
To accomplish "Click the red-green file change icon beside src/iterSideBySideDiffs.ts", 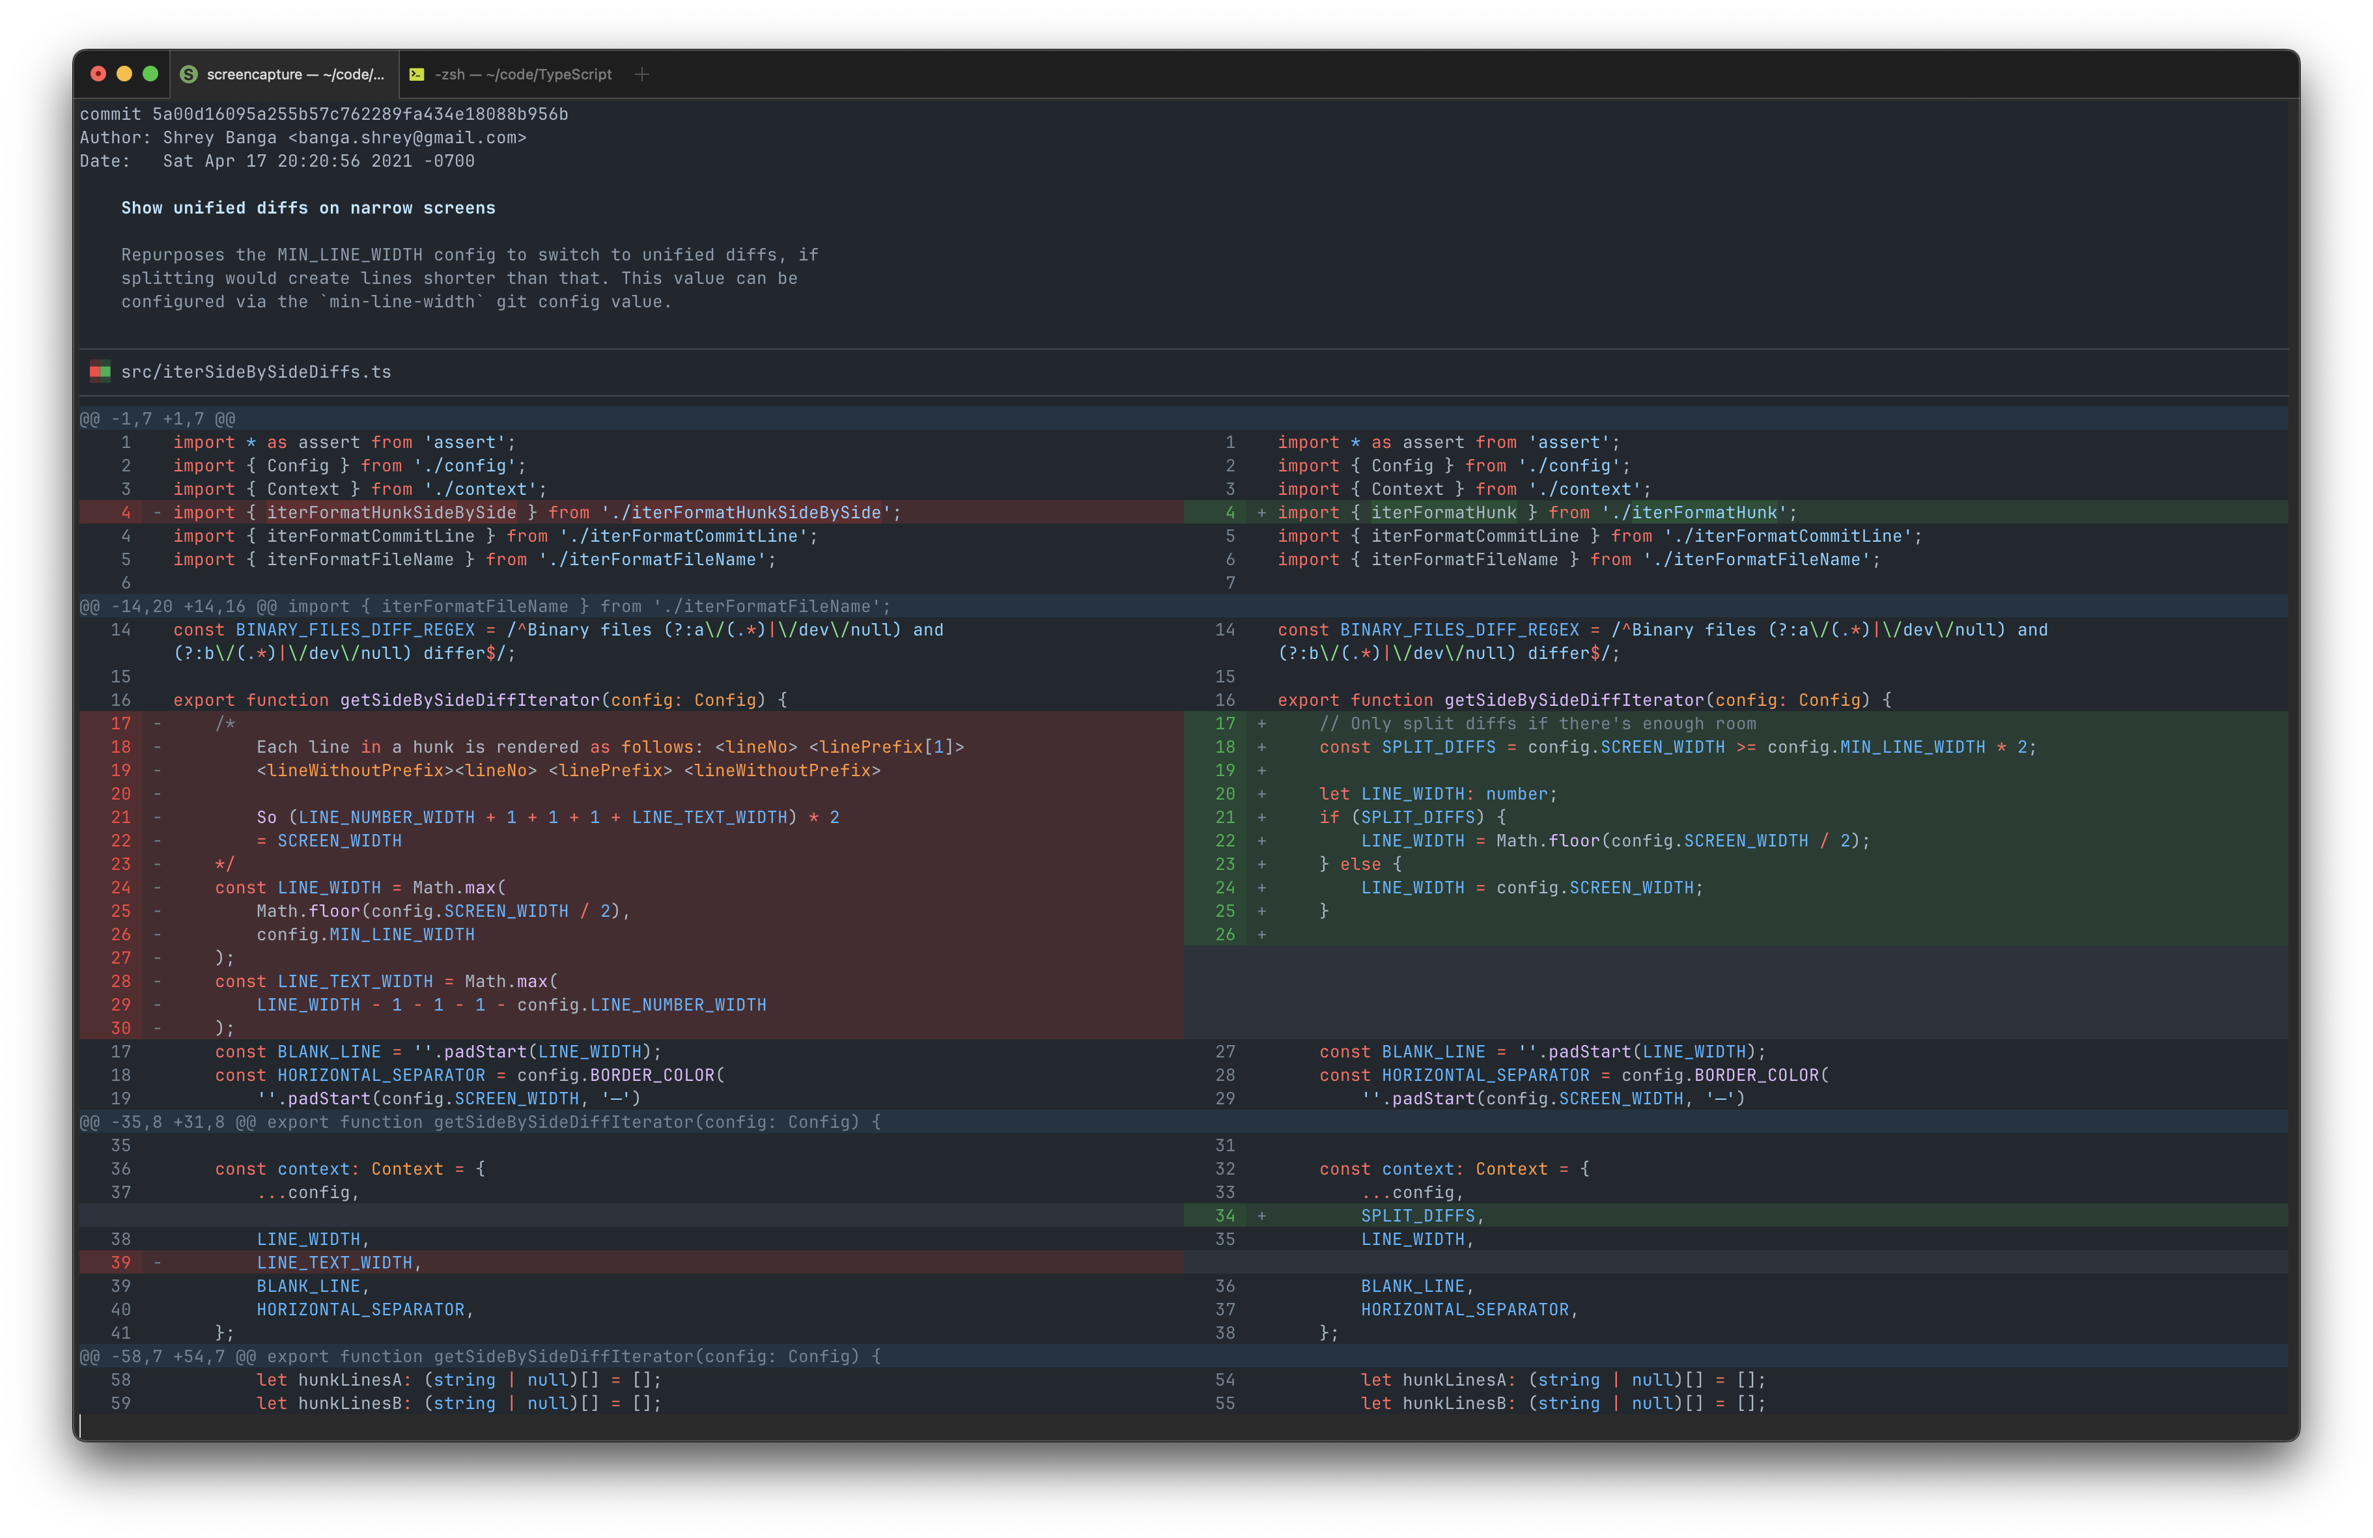I will pos(100,372).
